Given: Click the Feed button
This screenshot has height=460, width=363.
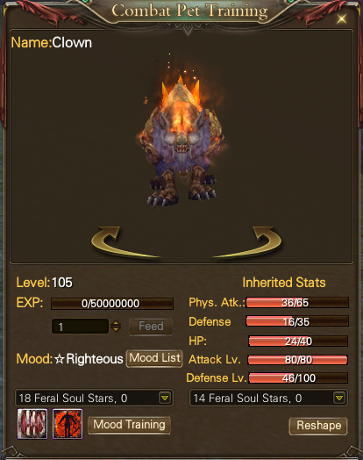Looking at the screenshot, I should click(x=151, y=327).
